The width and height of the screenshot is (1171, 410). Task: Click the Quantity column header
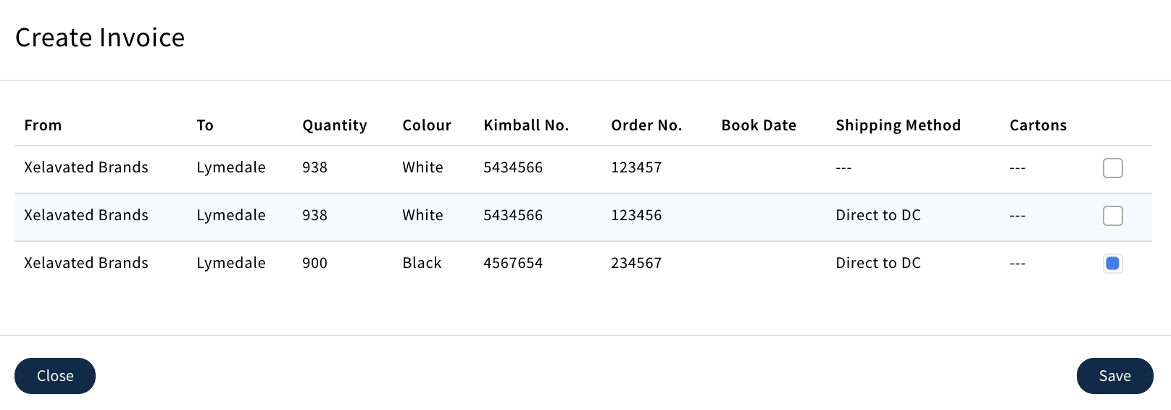point(334,125)
